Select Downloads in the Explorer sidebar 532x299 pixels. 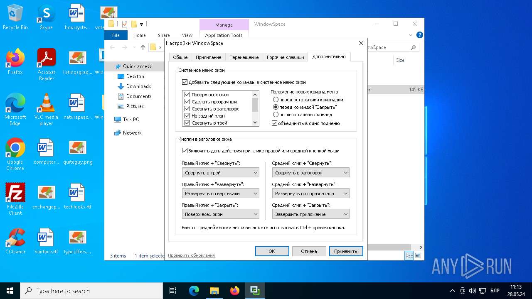click(138, 86)
